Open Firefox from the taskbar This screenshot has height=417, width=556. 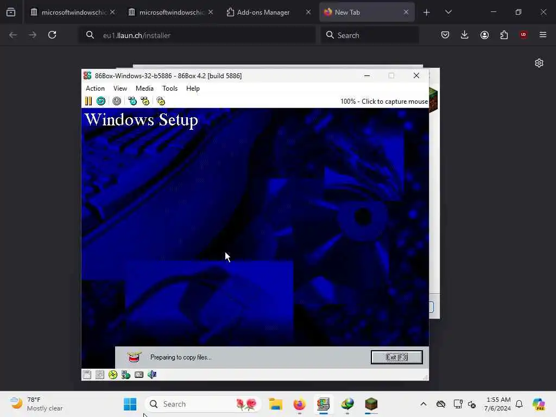tap(299, 404)
